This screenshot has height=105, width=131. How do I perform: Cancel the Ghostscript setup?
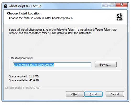115,94
